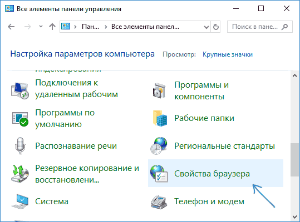Open the Regional Settings globe-clock icon

[x=159, y=146]
